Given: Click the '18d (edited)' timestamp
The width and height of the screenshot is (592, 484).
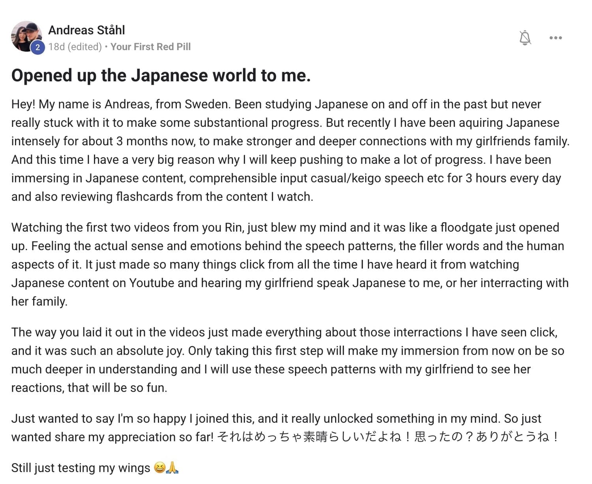Looking at the screenshot, I should 75,47.
